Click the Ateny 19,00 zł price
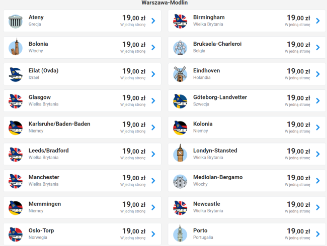Screen dimensions: 327x246 pyautogui.click(x=133, y=18)
